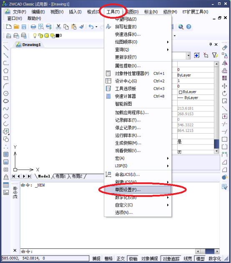Toggle 对象捕捉 object snap in status bar
The image size is (231, 263).
pyautogui.click(x=149, y=258)
